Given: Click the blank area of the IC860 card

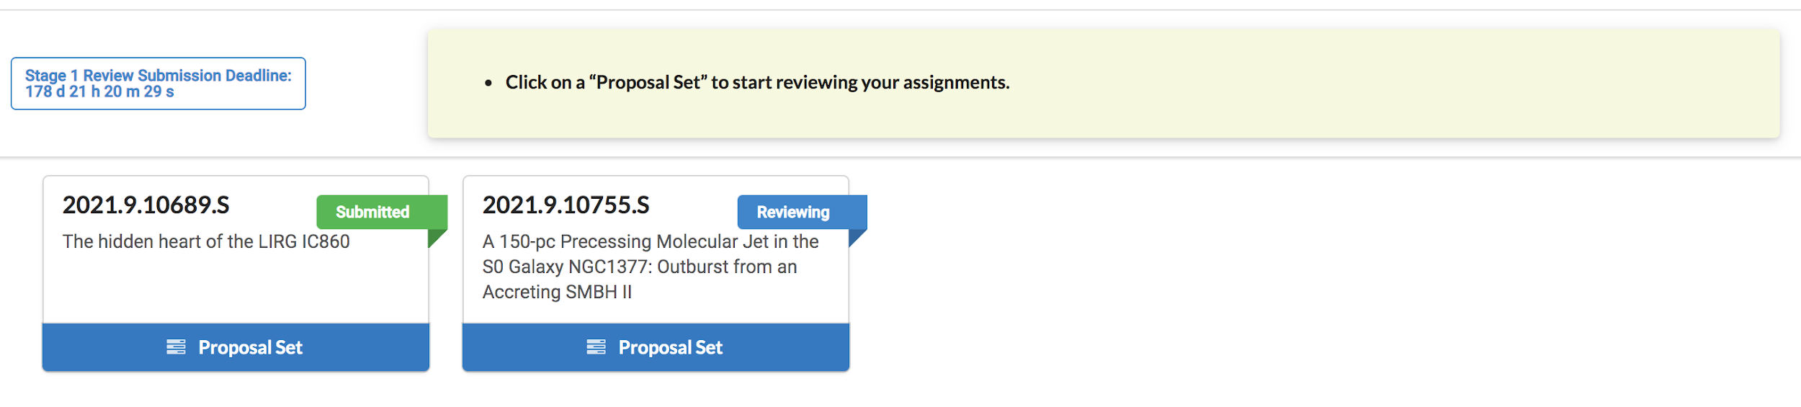Looking at the screenshot, I should (x=236, y=288).
